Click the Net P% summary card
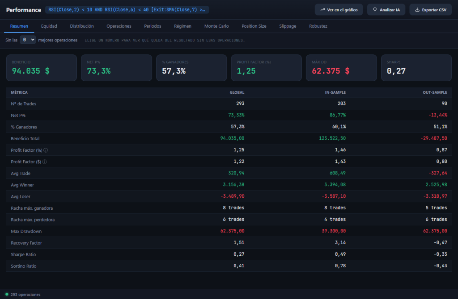 [117, 68]
